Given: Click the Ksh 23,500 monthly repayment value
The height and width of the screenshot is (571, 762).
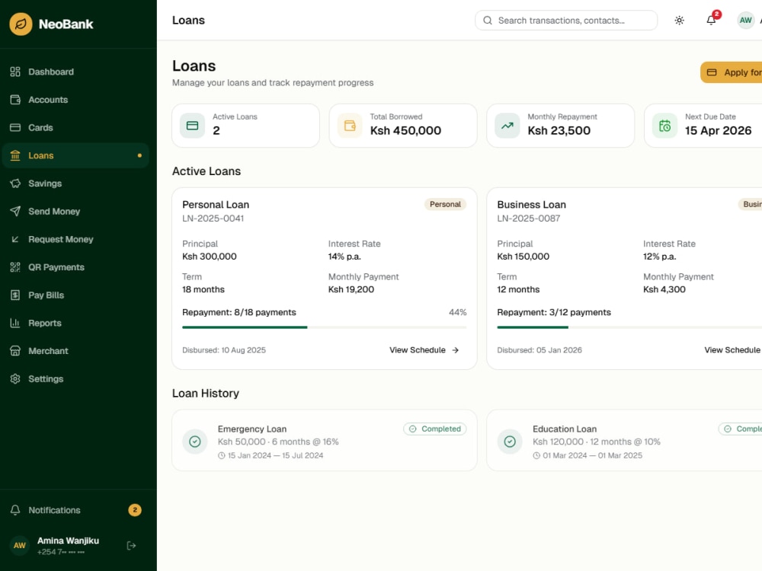Looking at the screenshot, I should coord(559,131).
